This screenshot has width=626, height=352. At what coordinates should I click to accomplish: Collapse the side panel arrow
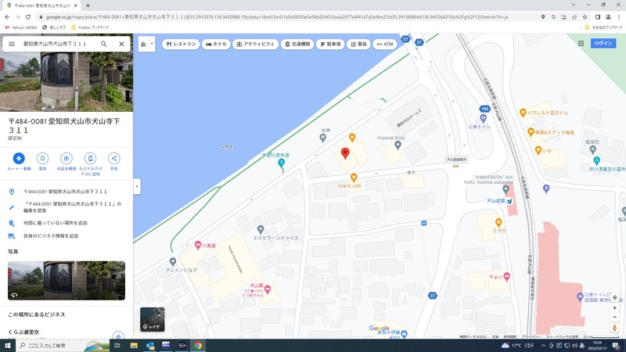click(x=137, y=187)
